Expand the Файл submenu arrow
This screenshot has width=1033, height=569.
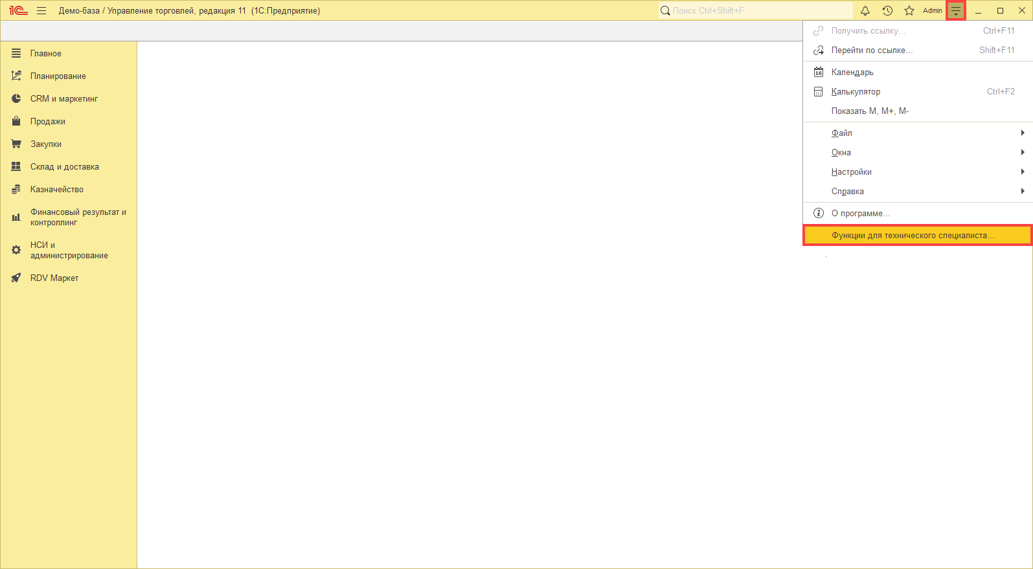pyautogui.click(x=1023, y=133)
